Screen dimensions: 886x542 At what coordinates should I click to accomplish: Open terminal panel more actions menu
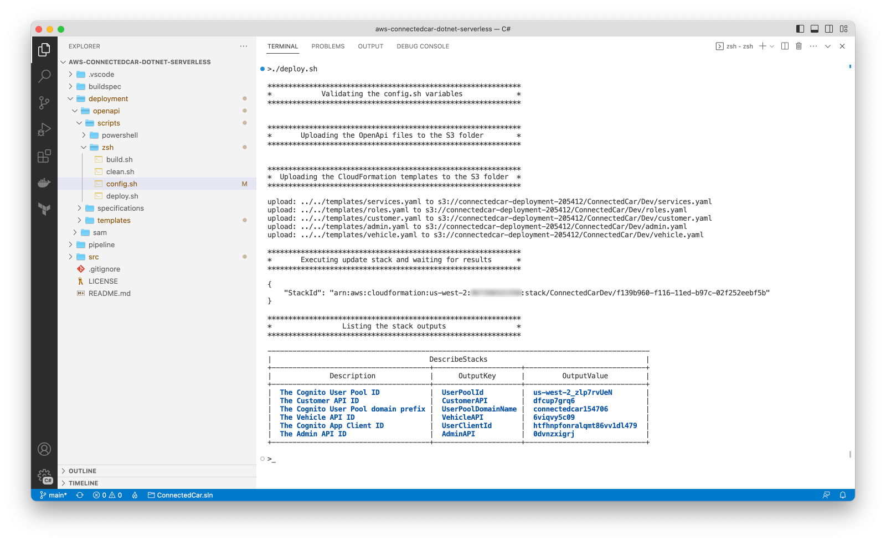pyautogui.click(x=813, y=46)
